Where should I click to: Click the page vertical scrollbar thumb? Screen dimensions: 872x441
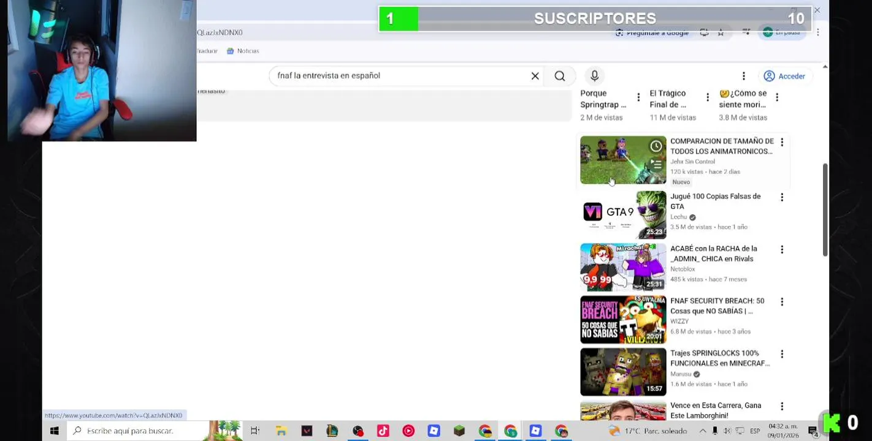tap(825, 210)
